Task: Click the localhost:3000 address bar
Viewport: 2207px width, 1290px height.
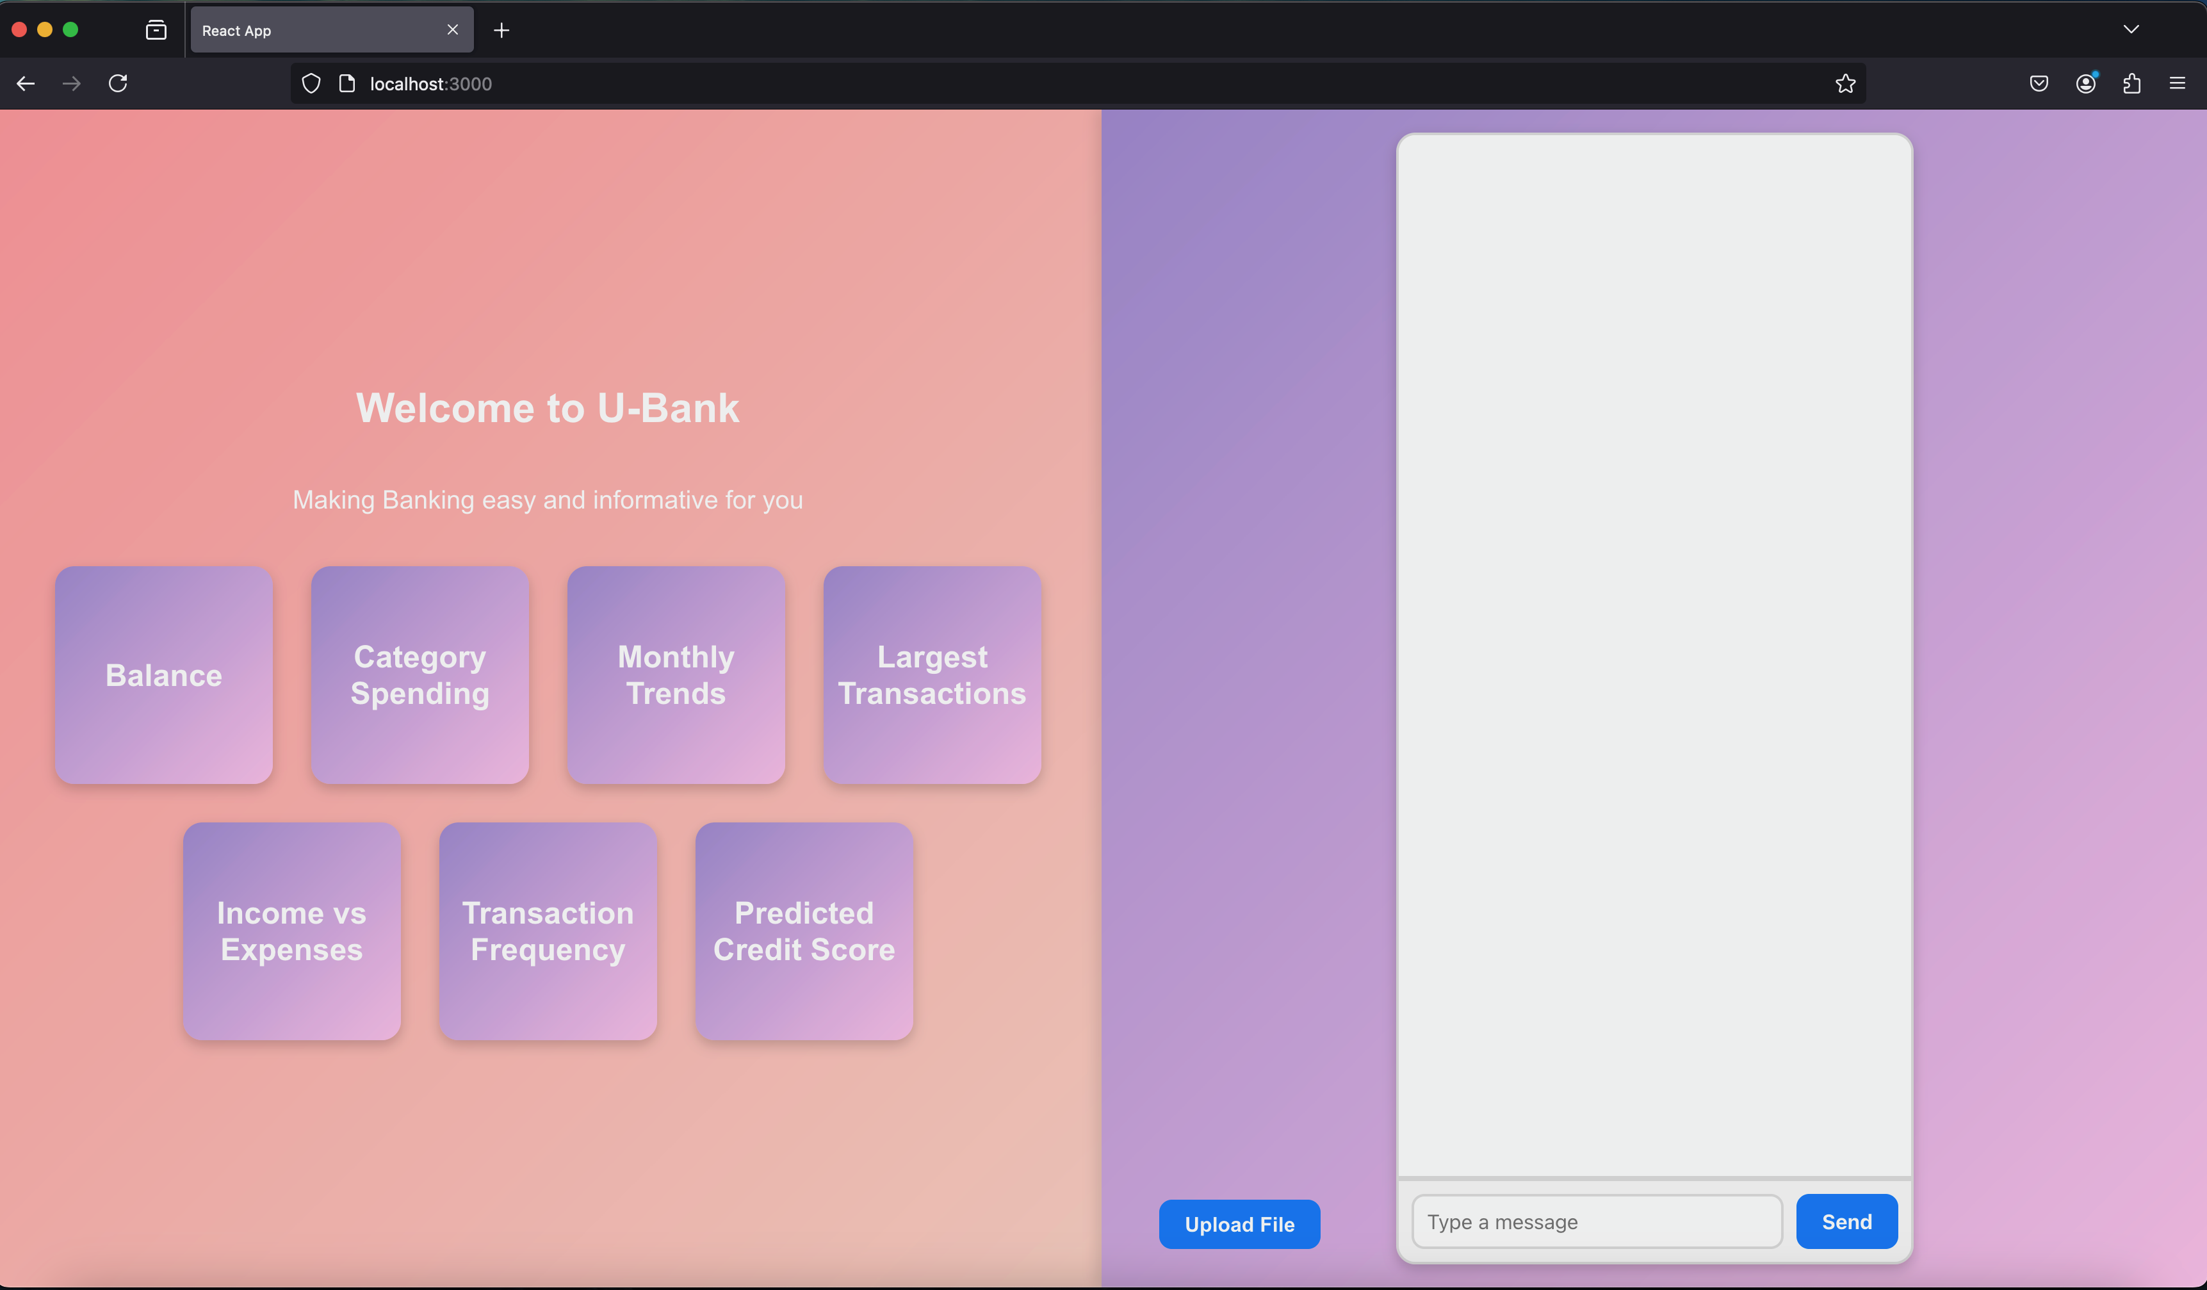Action: pos(1051,83)
